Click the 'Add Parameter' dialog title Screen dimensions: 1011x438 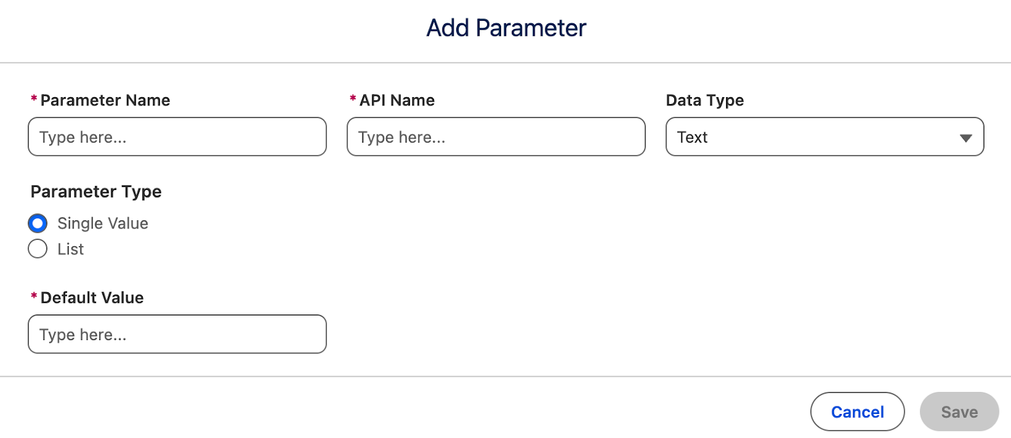pyautogui.click(x=506, y=28)
